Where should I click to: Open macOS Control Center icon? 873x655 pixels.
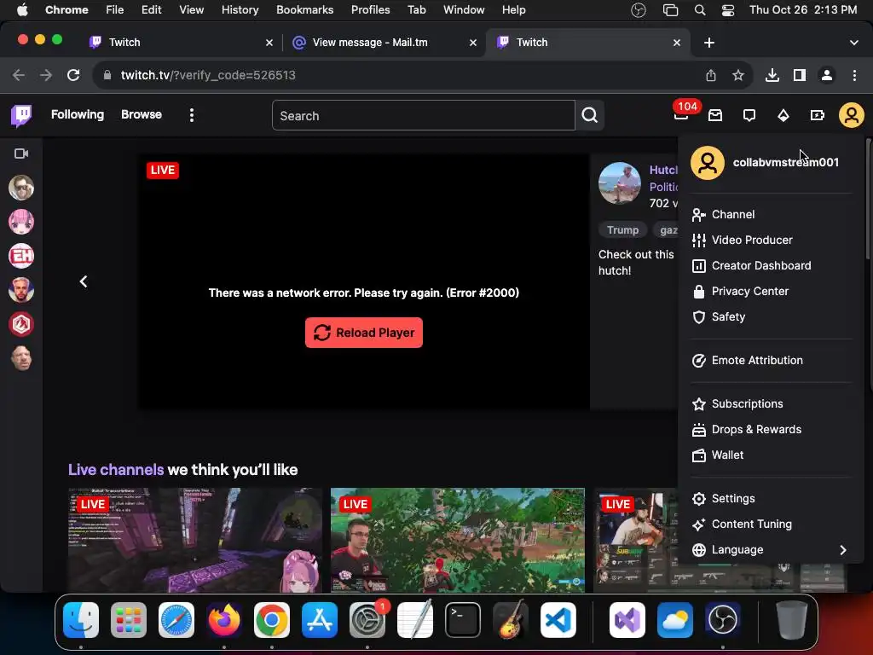tap(727, 10)
